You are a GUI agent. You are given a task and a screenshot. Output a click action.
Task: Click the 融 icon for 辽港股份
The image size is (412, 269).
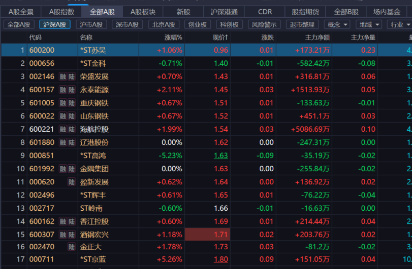63,142
